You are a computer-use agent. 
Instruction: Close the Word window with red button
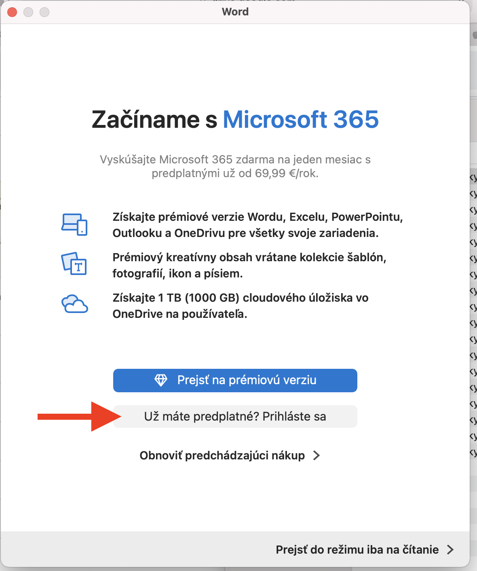click(x=12, y=12)
